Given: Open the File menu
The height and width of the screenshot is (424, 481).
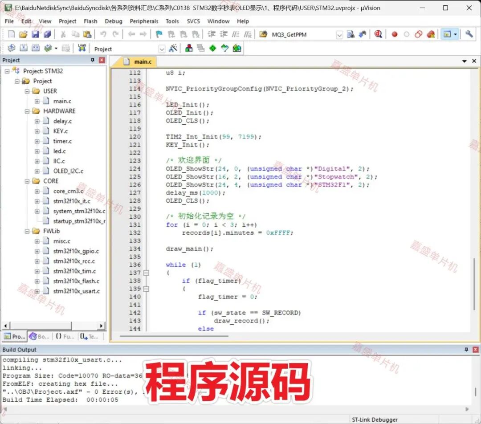Looking at the screenshot, I should click(9, 21).
